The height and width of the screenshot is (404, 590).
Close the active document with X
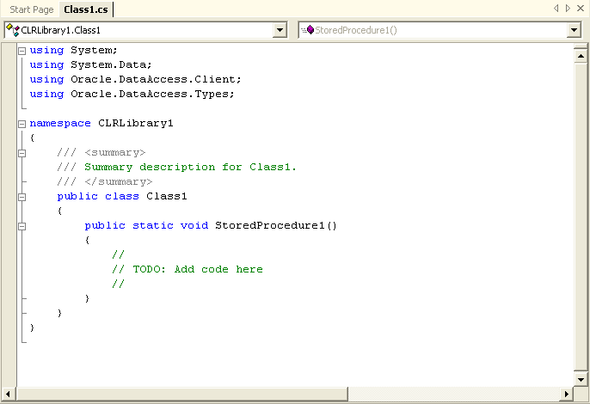(x=581, y=9)
